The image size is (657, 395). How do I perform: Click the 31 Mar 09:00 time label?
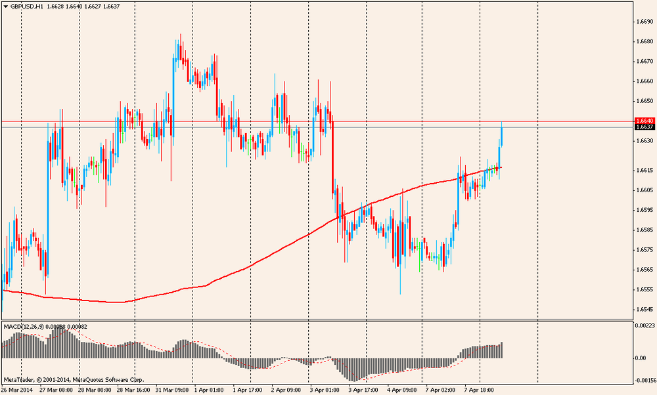click(172, 390)
